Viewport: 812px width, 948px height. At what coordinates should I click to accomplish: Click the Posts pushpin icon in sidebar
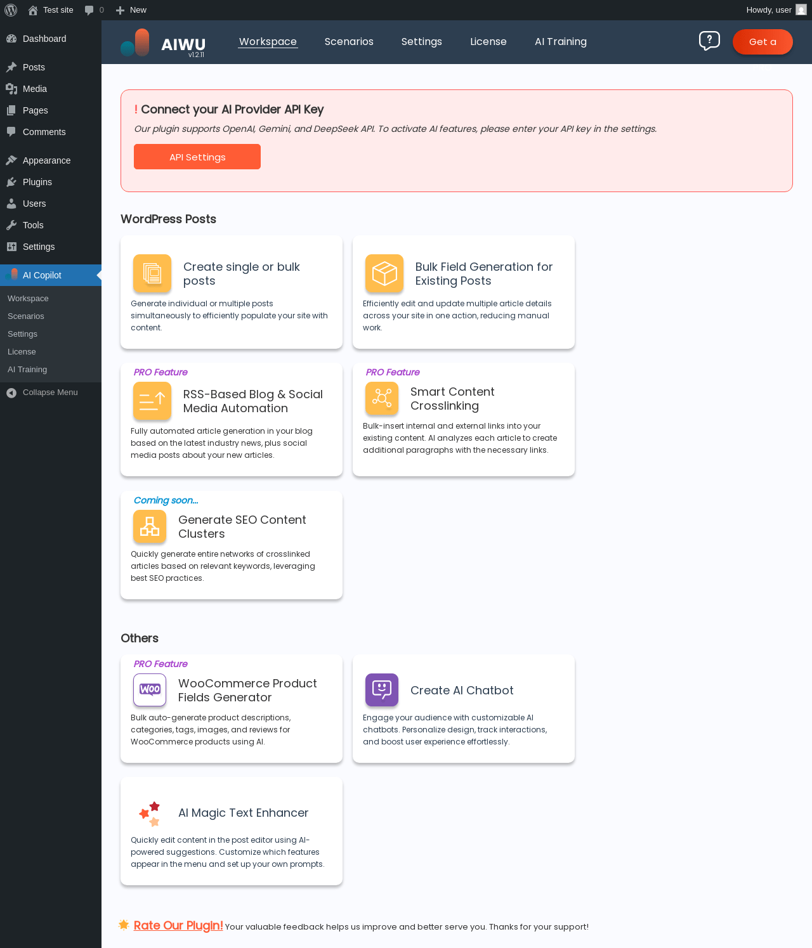11,67
